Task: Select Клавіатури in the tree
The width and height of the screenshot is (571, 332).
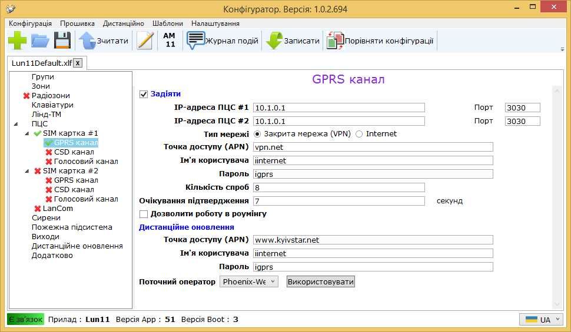Action: 52,105
